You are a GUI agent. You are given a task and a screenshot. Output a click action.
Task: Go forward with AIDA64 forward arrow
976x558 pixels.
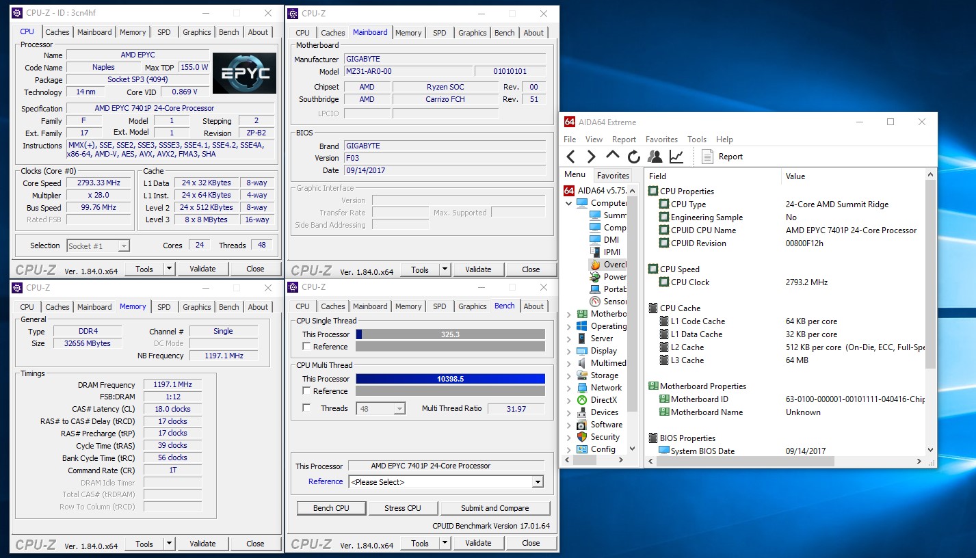tap(592, 157)
